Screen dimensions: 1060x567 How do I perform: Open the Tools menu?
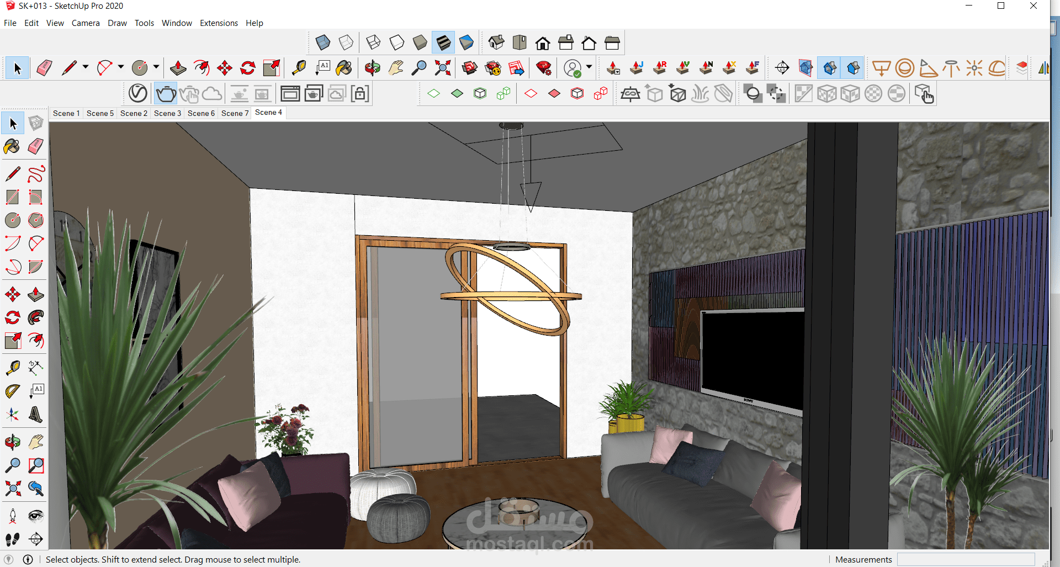pos(144,23)
